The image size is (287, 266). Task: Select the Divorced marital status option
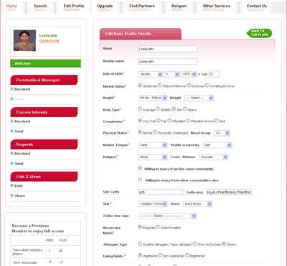pos(189,86)
